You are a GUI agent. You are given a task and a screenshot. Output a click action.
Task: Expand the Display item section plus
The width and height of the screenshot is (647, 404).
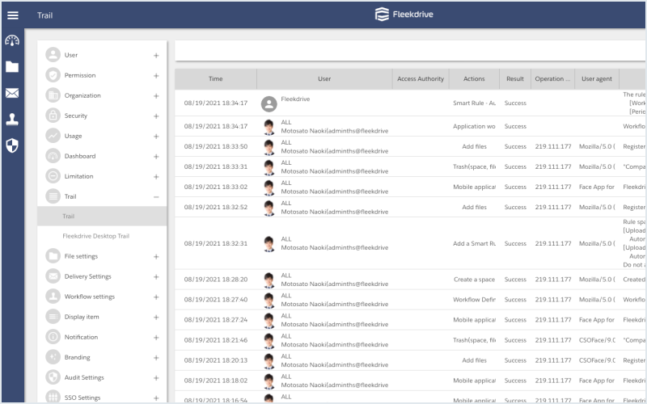(x=156, y=318)
